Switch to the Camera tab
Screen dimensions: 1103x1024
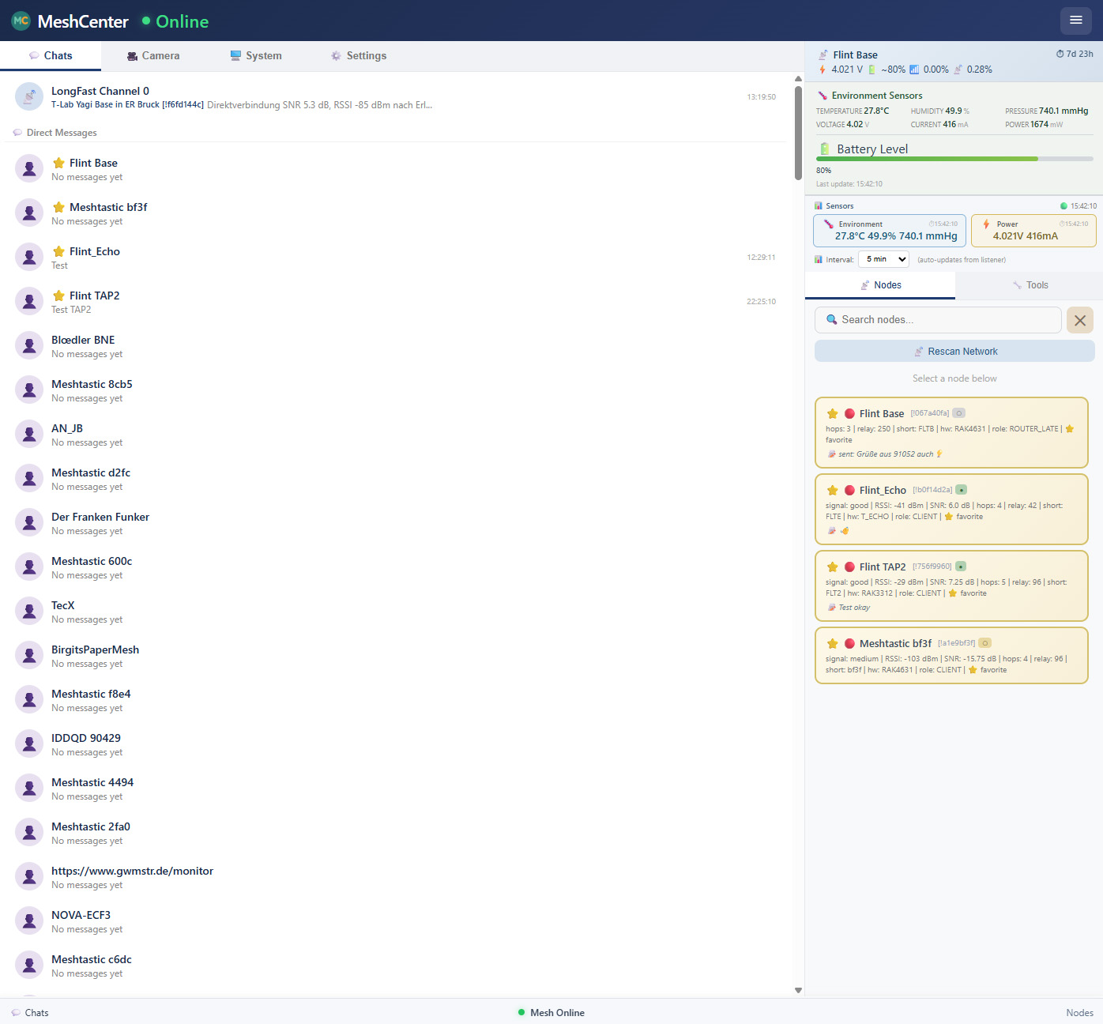click(153, 56)
